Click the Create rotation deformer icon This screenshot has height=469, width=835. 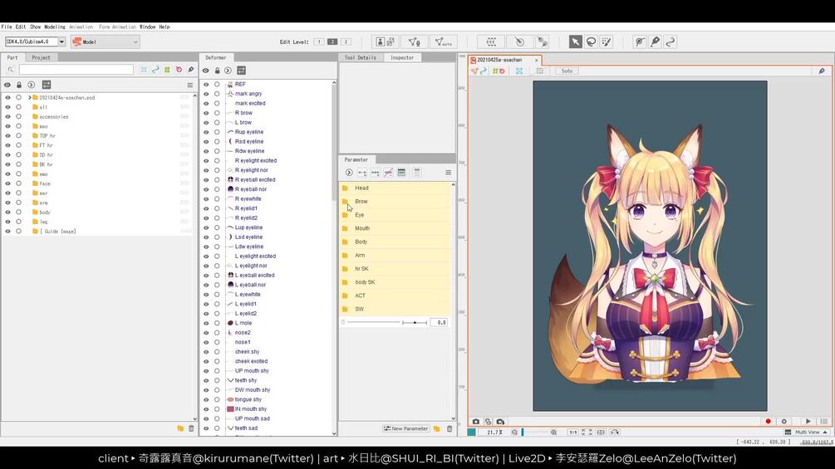(x=519, y=42)
